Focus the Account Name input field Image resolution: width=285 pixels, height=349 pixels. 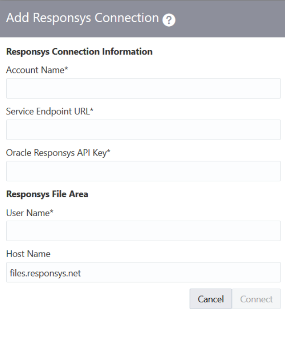pos(143,88)
